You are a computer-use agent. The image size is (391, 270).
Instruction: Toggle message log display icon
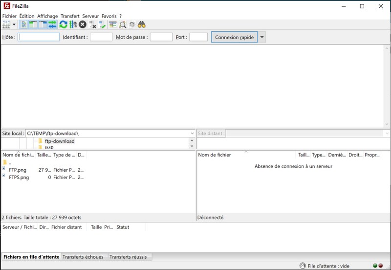tap(24, 24)
